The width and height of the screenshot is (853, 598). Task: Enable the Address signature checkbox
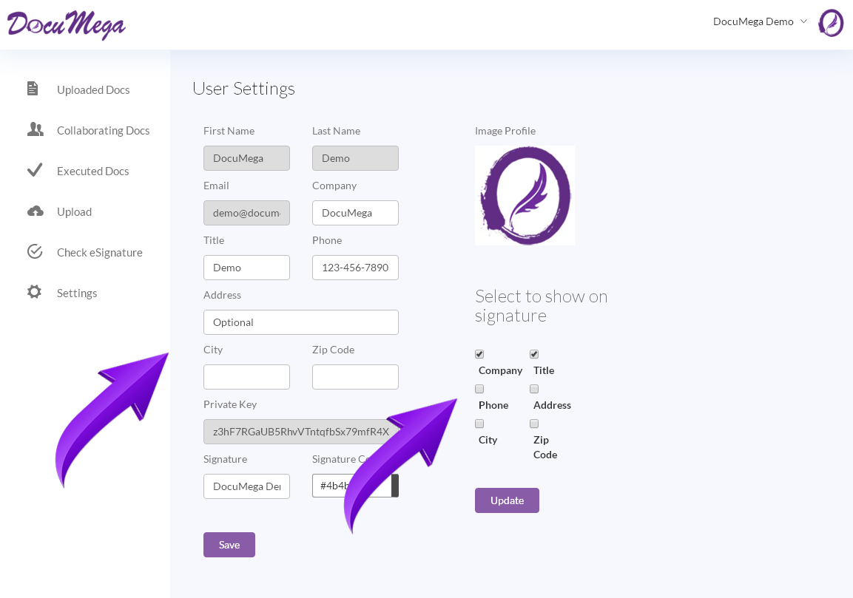534,389
